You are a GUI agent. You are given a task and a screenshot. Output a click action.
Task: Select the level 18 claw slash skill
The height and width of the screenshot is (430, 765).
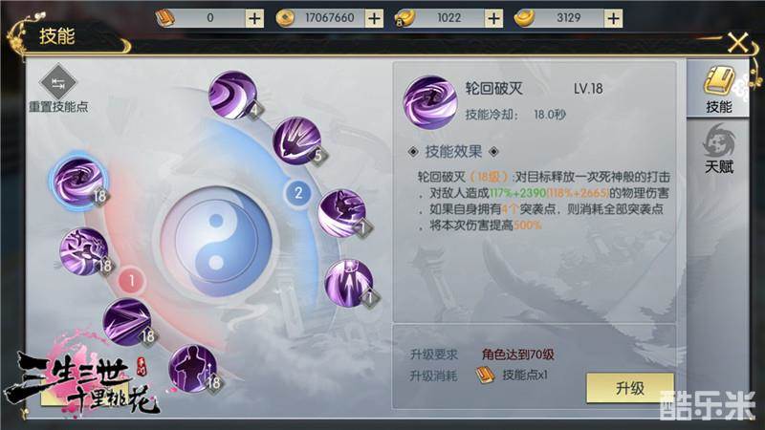[x=84, y=251]
